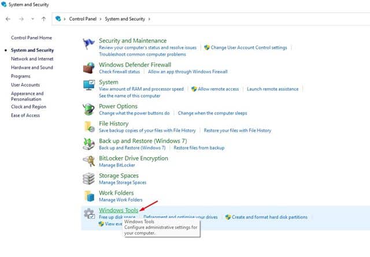This screenshot has width=370, height=257.
Task: Click Allow an app through Windows Firewall
Action: (188, 72)
